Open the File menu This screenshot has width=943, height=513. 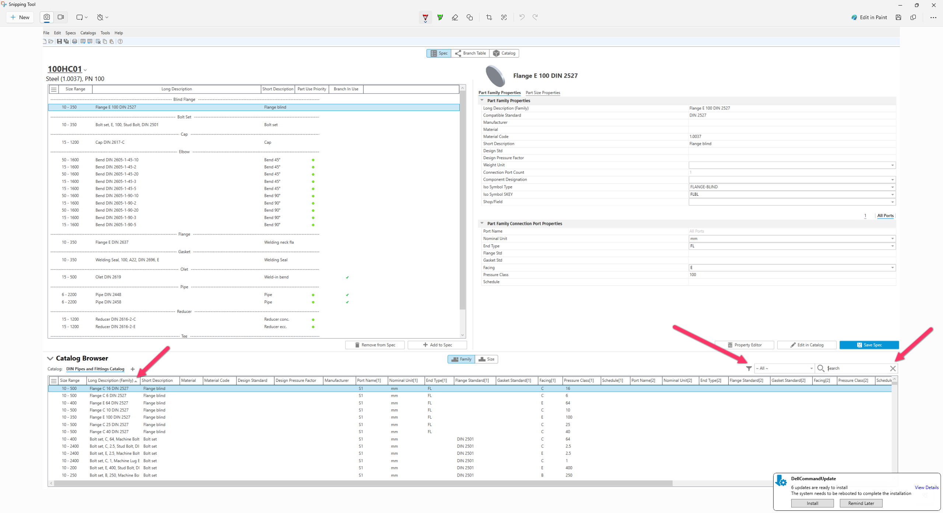46,33
